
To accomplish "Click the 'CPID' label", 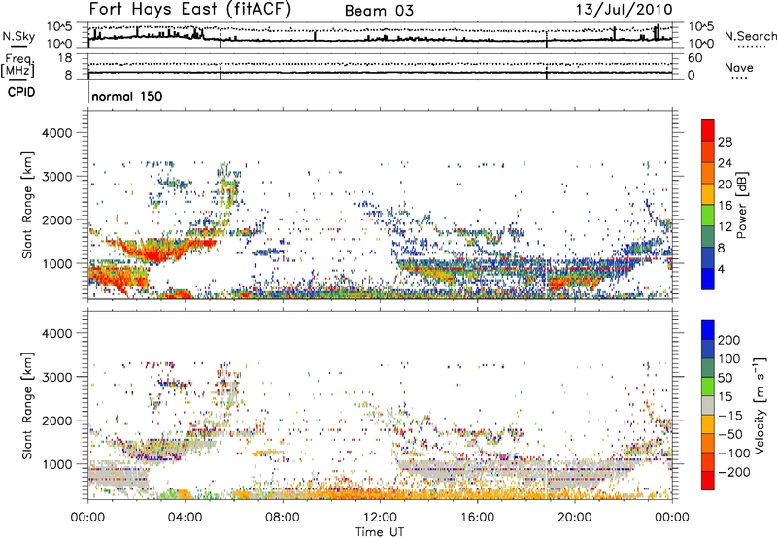I will point(21,92).
